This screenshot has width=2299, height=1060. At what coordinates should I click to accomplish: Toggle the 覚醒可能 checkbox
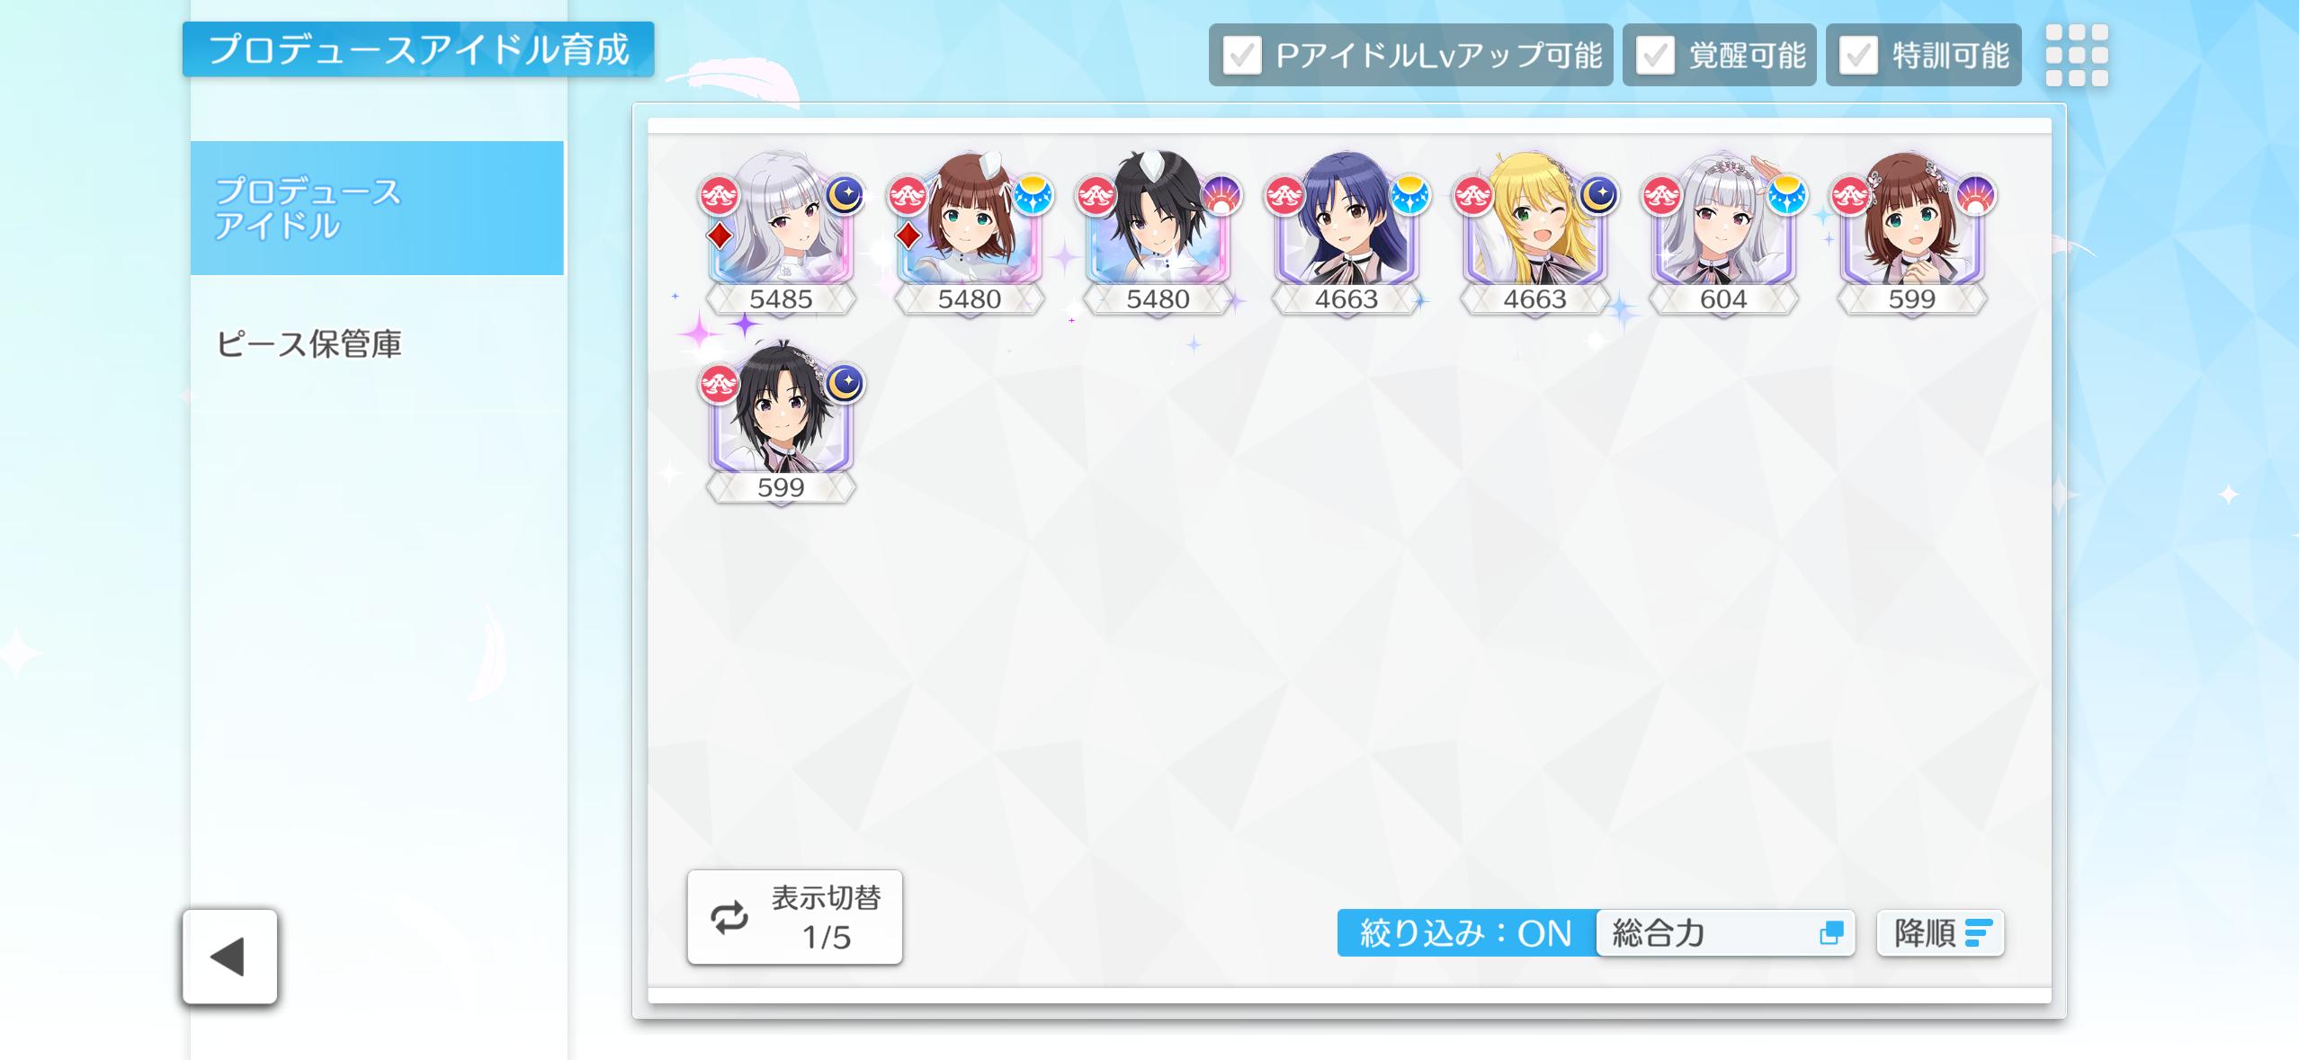(x=1655, y=56)
